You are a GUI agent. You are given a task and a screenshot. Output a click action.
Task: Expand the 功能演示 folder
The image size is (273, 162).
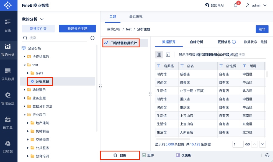click(25, 90)
